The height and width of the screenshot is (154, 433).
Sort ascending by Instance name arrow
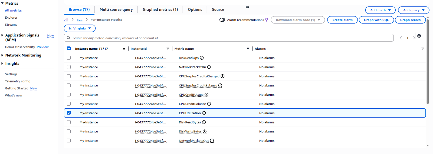(x=124, y=49)
